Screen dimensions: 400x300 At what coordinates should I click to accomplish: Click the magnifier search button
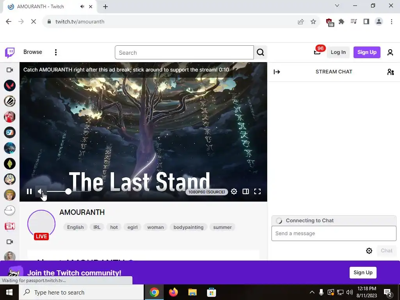click(261, 52)
